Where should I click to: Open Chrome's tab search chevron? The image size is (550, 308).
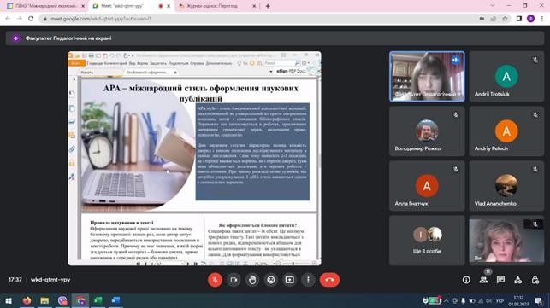coord(493,6)
